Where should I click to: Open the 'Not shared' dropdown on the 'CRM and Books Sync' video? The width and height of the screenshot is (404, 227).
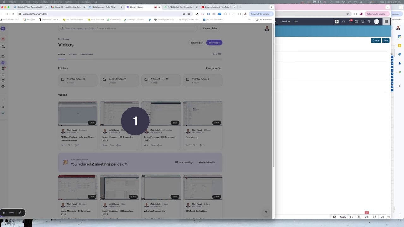coord(198,207)
